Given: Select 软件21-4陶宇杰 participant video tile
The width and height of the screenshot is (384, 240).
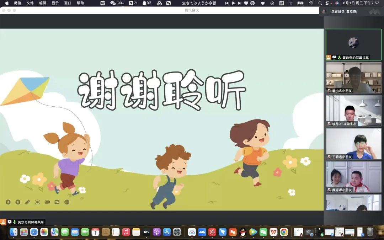Looking at the screenshot, I should (x=354, y=111).
